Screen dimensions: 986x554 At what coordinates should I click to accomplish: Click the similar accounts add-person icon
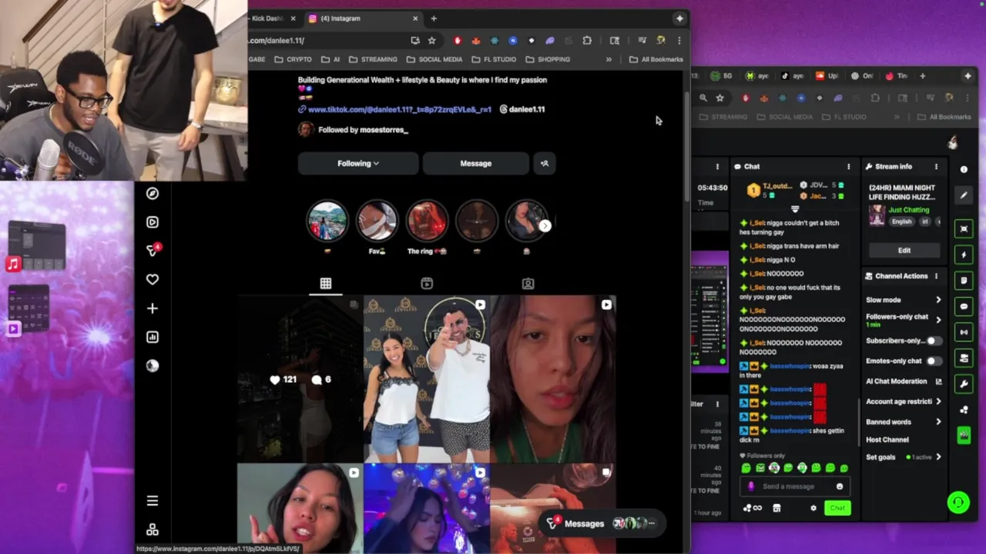tap(545, 163)
